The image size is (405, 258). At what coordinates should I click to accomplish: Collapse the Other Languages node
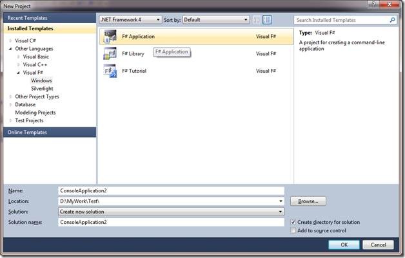coord(10,49)
